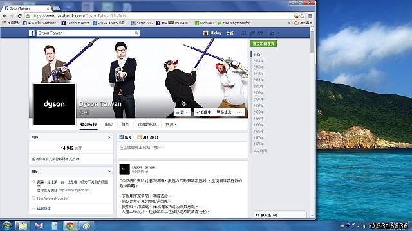Viewport: 412px width, 231px height.
Task: Open the chat bar at bottom right
Action: point(280,214)
